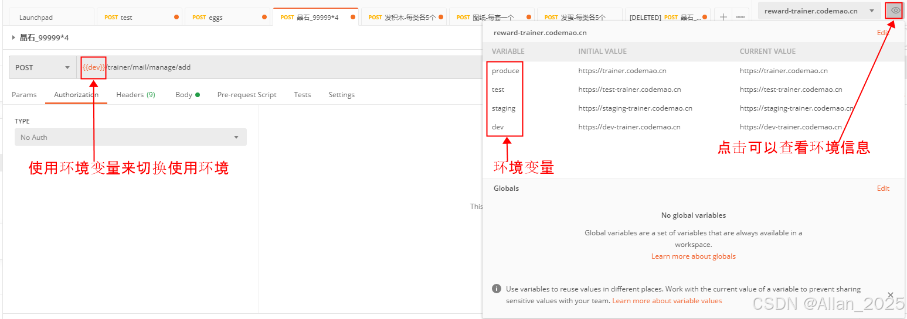Select the [DELETED] POST 晶石 tab
This screenshot has height=319, width=907.
tap(668, 18)
